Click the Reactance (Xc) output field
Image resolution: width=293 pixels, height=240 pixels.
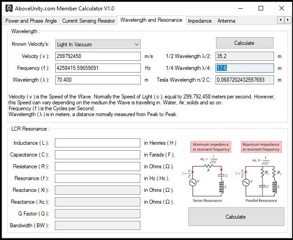pos(97,202)
